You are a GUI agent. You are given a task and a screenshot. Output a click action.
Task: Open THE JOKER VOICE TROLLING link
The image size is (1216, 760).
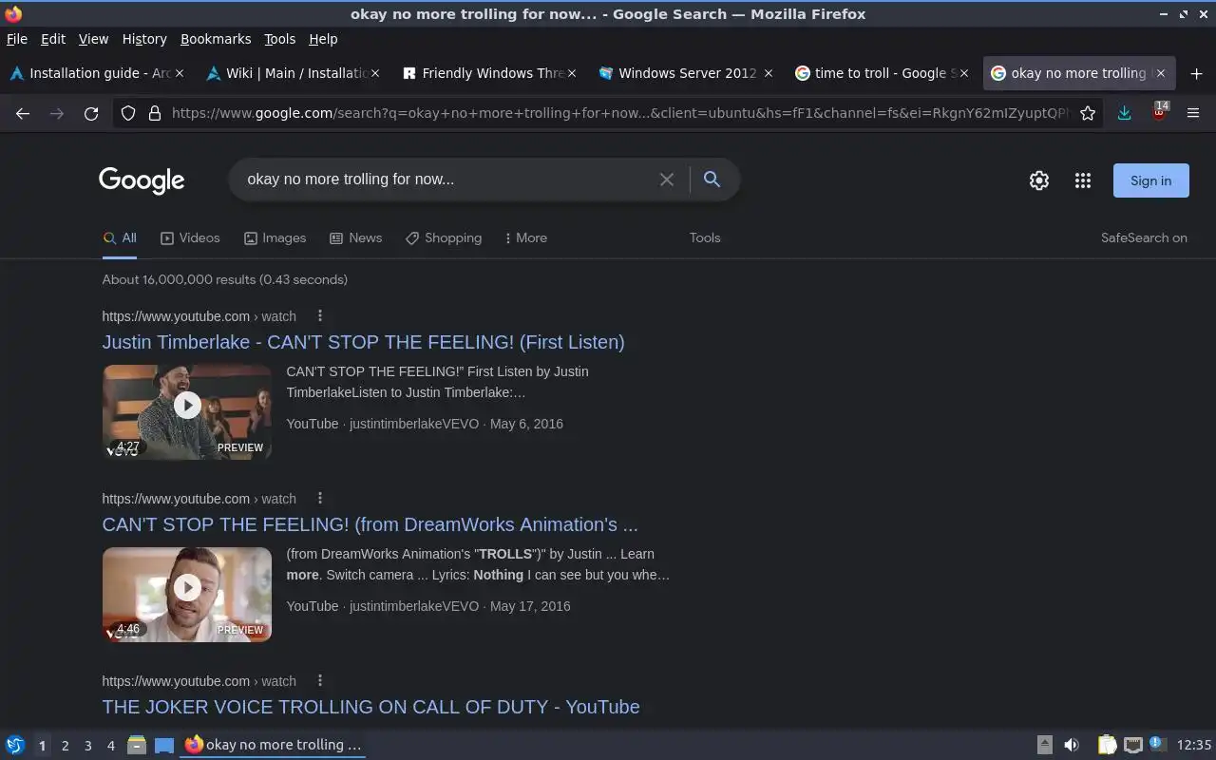370,707
